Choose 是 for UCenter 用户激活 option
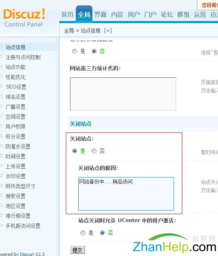 tap(83, 233)
